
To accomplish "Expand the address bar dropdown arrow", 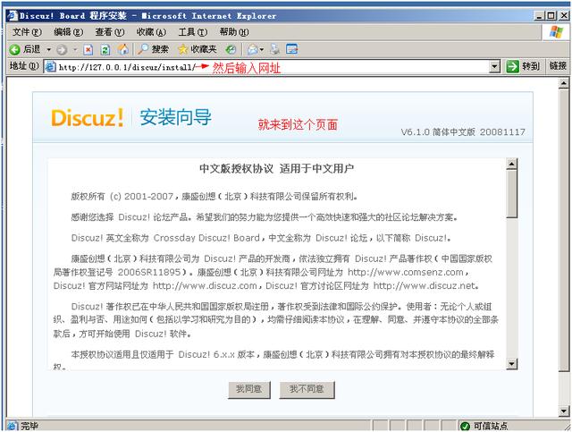I will (494, 67).
